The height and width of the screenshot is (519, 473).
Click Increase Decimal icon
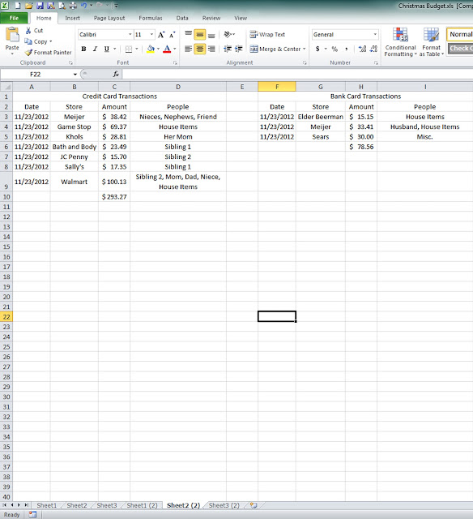[x=362, y=49]
